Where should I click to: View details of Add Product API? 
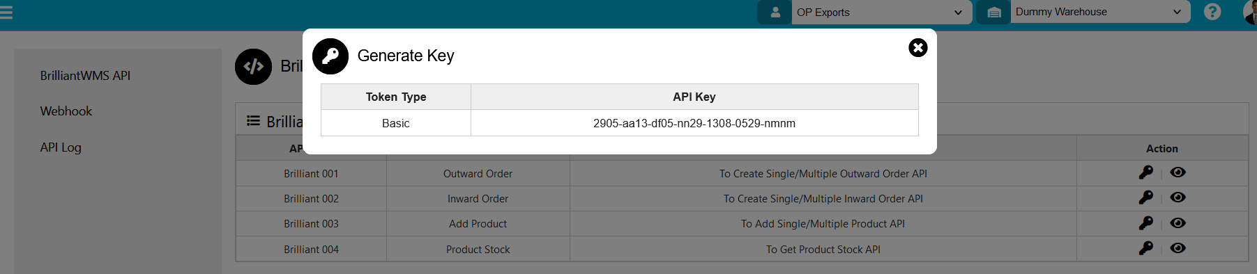point(1178,223)
